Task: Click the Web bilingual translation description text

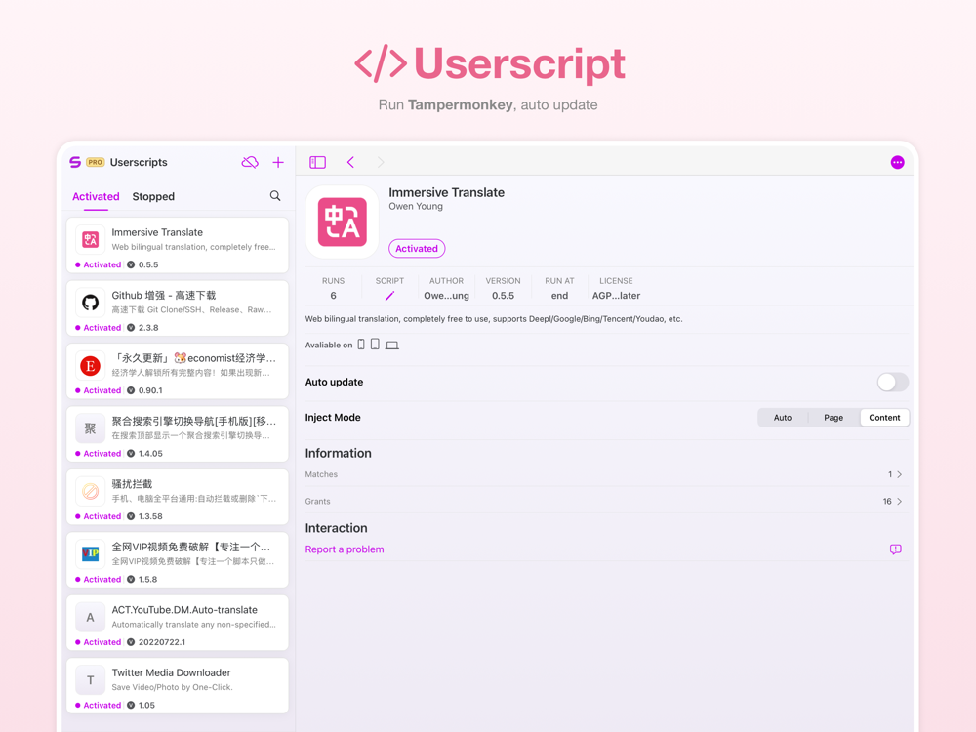Action: tap(494, 319)
